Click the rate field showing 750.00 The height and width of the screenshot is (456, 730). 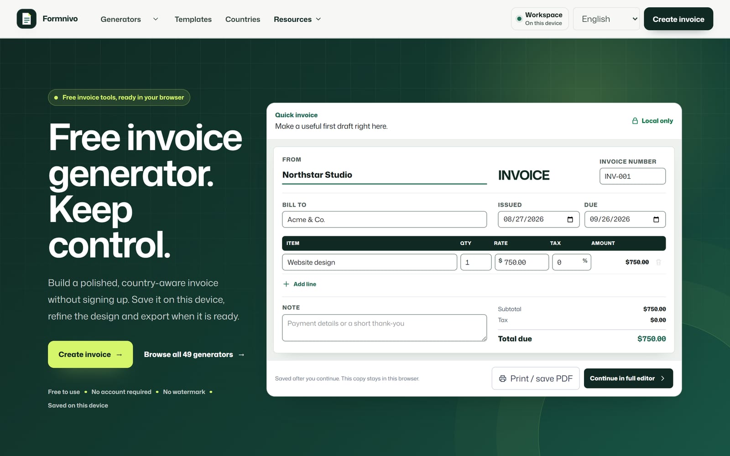click(522, 262)
